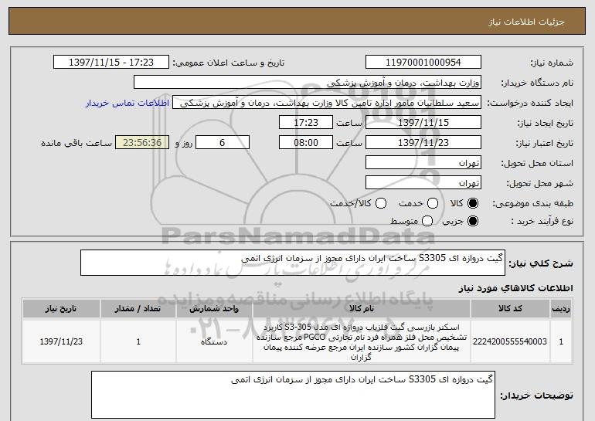
Task: Click the توضیحات خریدار text area
Action: point(293,395)
